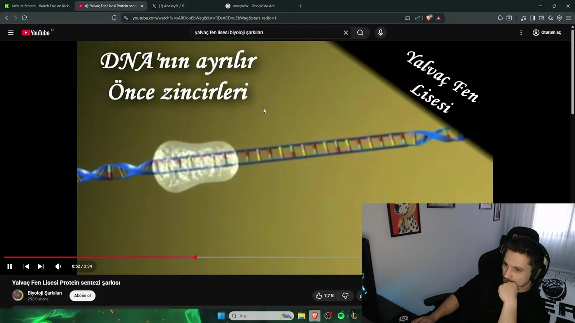This screenshot has height=323, width=575.
Task: Open the Biyoloji Şarkıları channel name link
Action: [x=45, y=293]
